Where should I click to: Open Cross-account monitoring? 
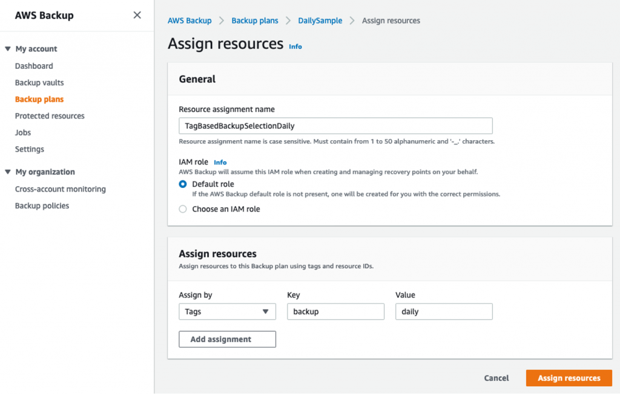[61, 189]
